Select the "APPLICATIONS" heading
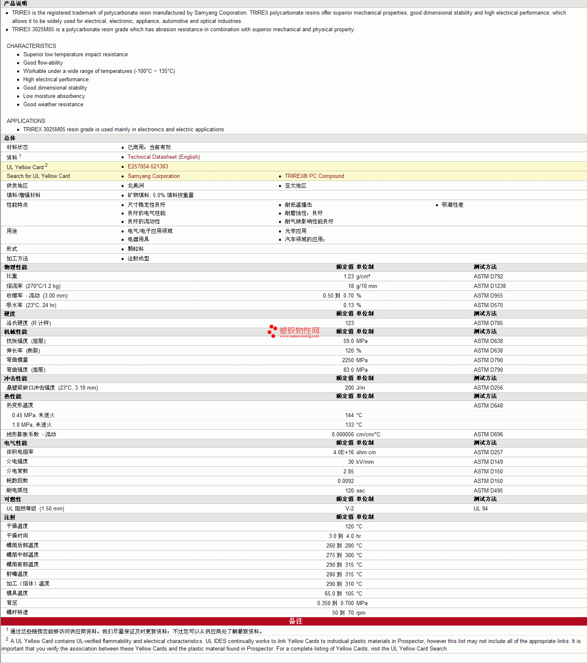 click(x=26, y=121)
